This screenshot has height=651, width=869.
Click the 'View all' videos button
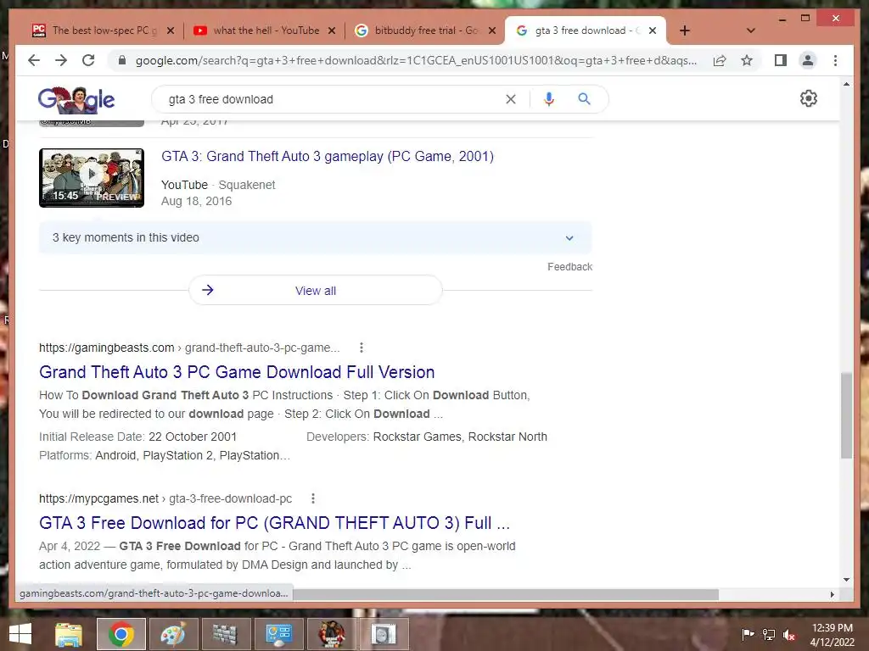pyautogui.click(x=316, y=290)
